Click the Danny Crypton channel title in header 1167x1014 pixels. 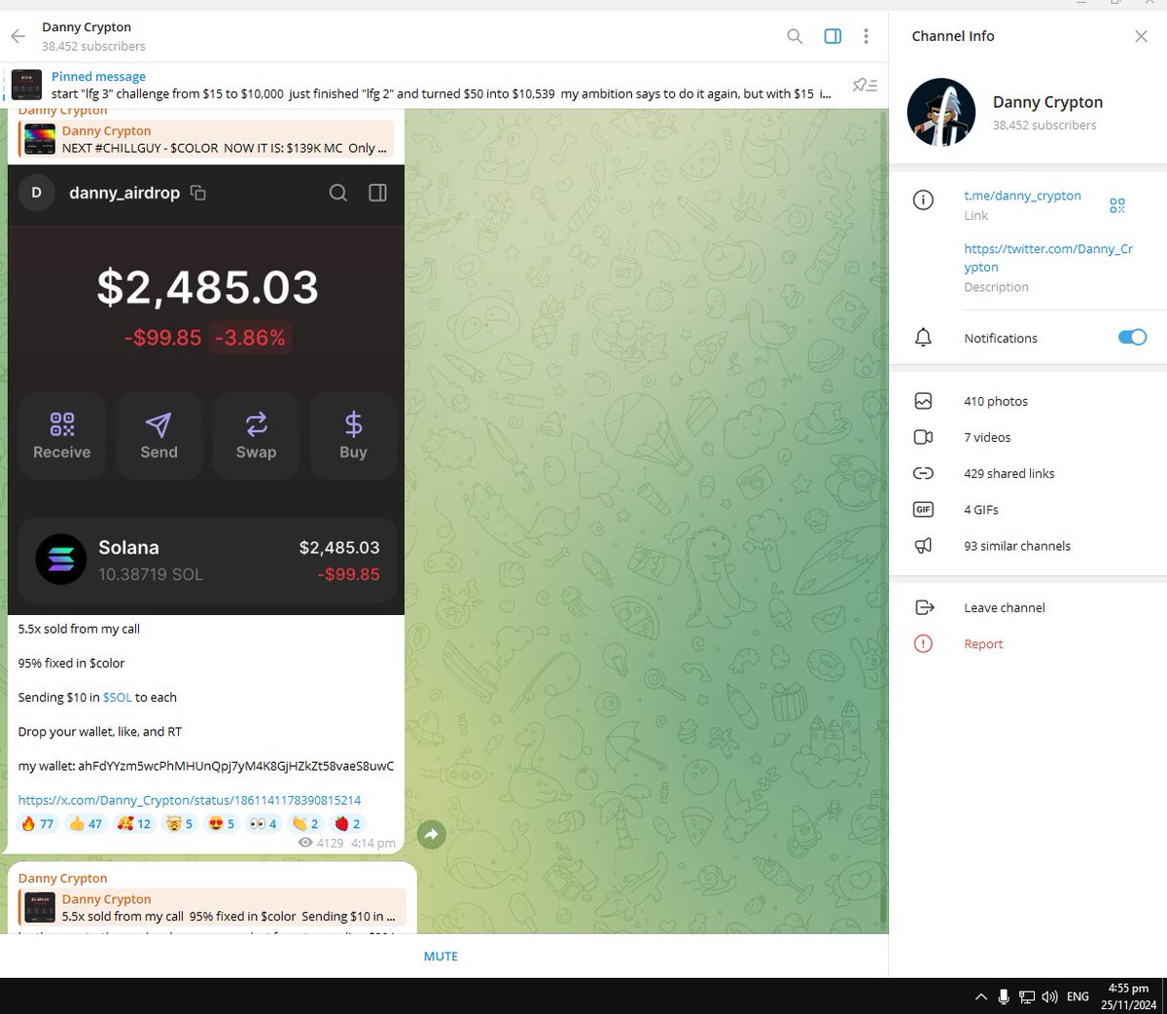point(87,27)
